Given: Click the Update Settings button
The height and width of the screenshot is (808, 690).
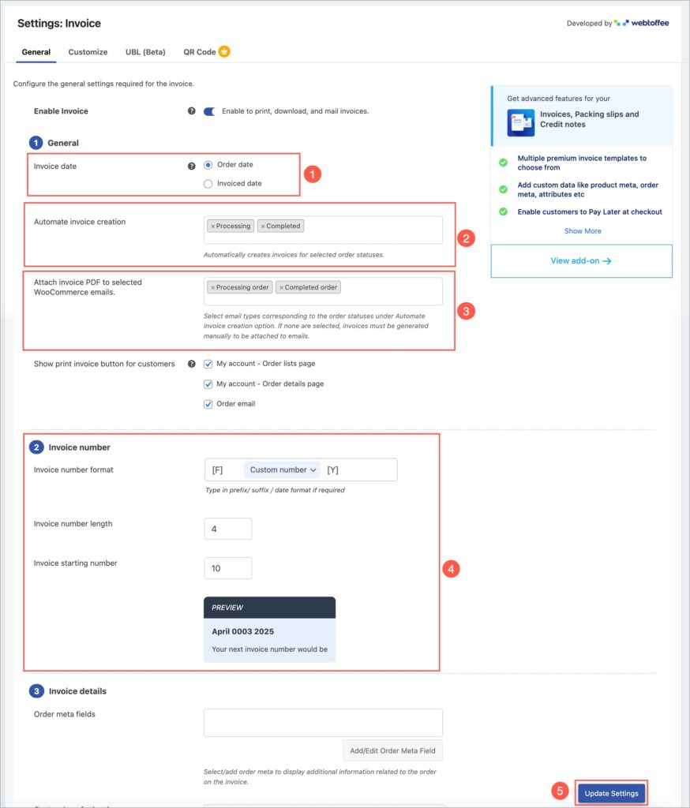Looking at the screenshot, I should [611, 794].
